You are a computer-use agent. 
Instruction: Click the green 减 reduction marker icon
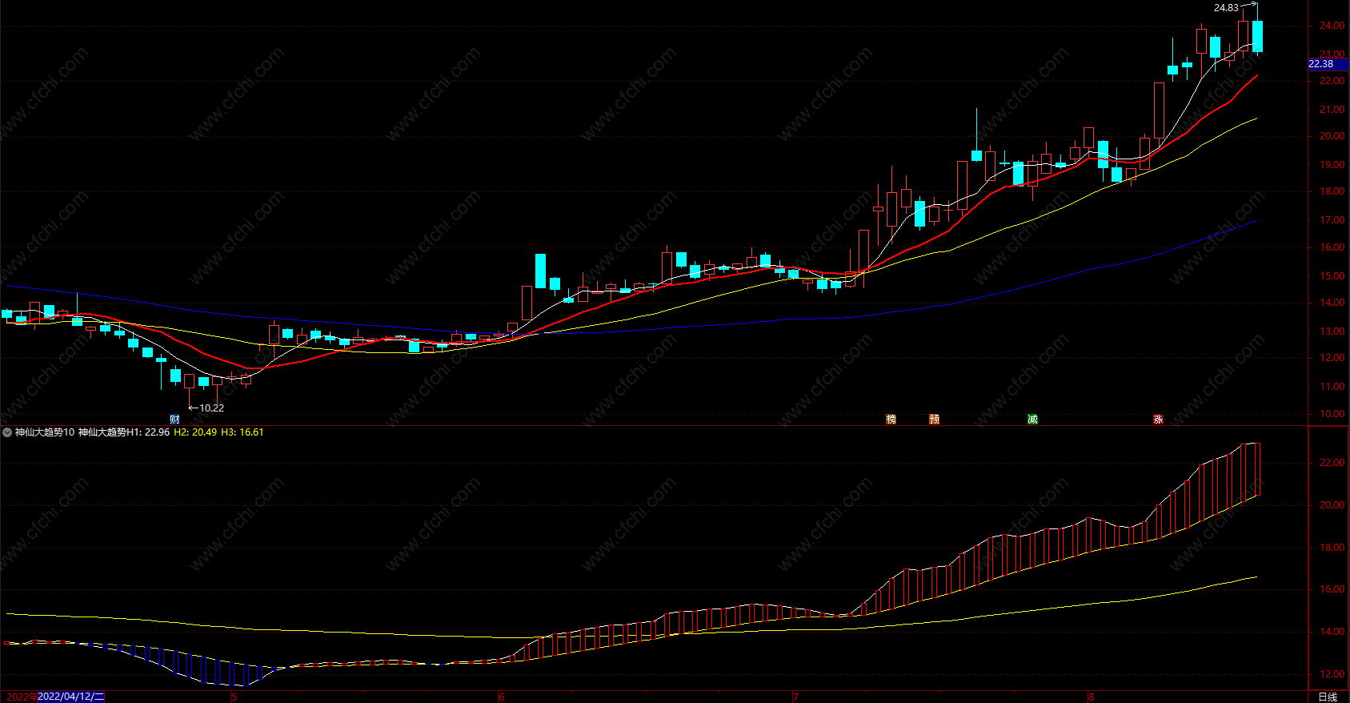click(1032, 419)
